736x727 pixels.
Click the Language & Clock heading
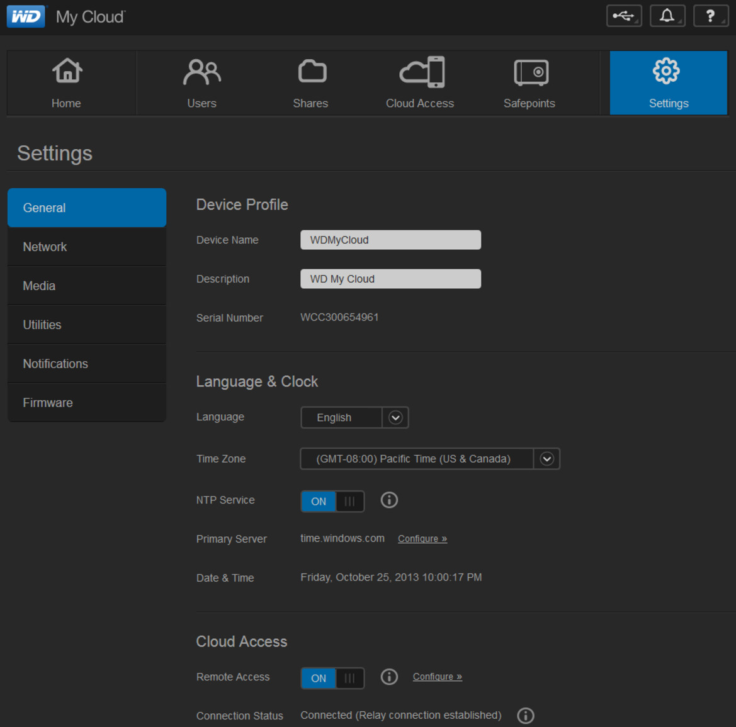coord(258,381)
